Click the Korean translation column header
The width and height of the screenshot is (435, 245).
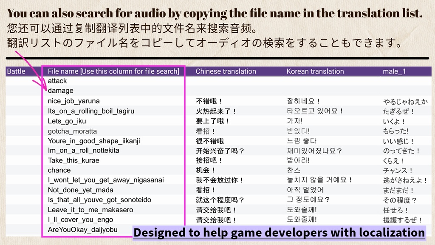pos(314,71)
